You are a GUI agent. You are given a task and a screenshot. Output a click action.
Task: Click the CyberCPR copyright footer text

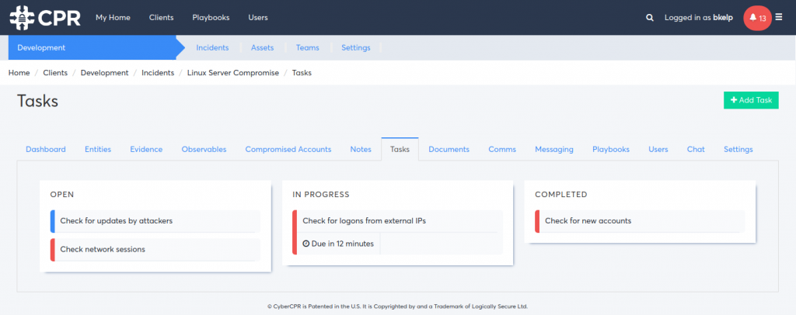[397, 306]
